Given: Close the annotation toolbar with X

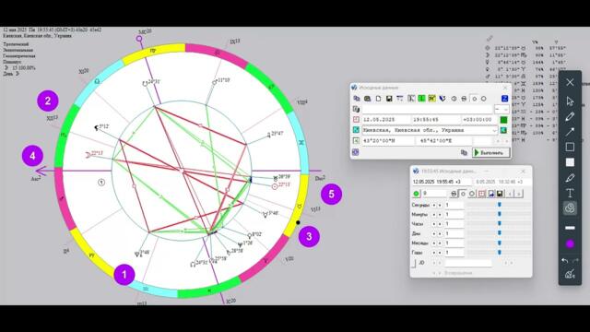Looking at the screenshot, I should click(x=570, y=82).
